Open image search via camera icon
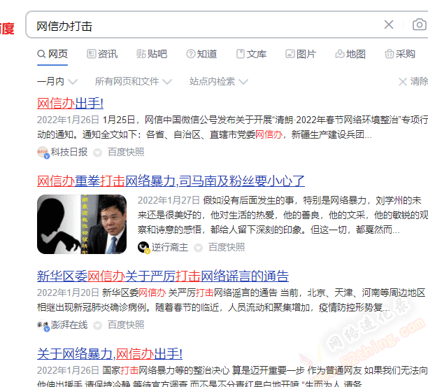This screenshot has width=428, height=387. click(420, 24)
